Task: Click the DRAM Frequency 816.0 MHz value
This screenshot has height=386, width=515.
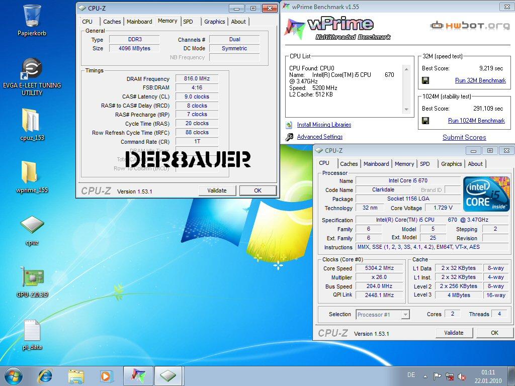Action: pyautogui.click(x=197, y=78)
